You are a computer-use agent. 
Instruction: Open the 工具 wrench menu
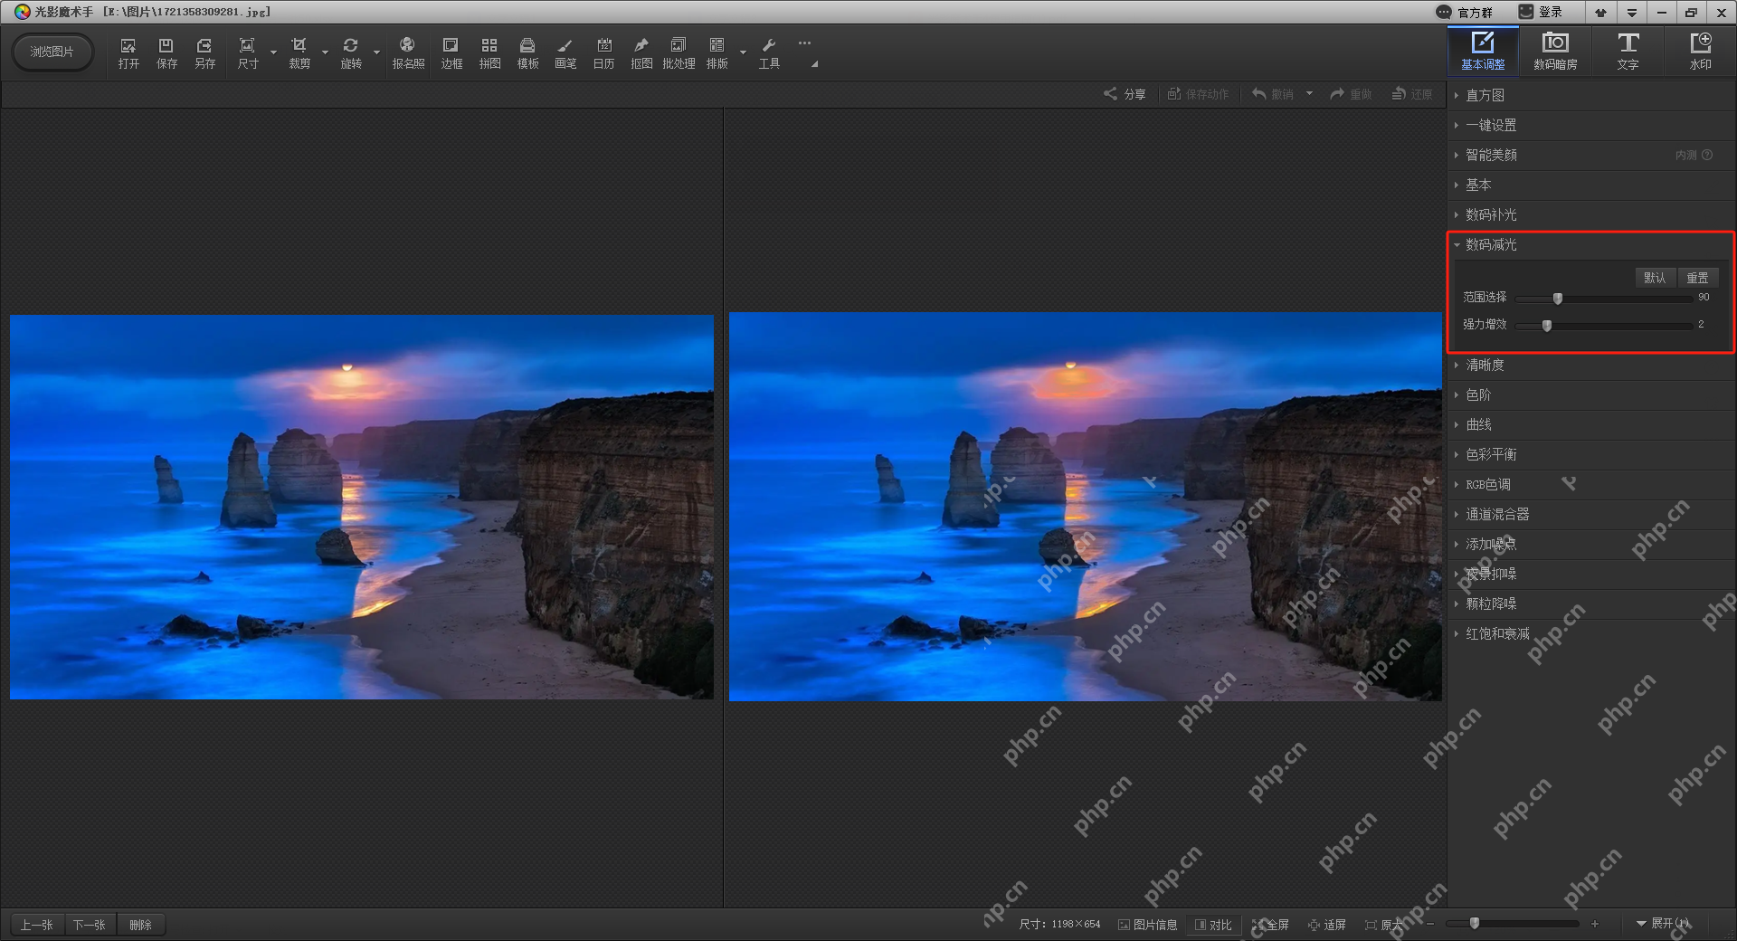pos(769,53)
